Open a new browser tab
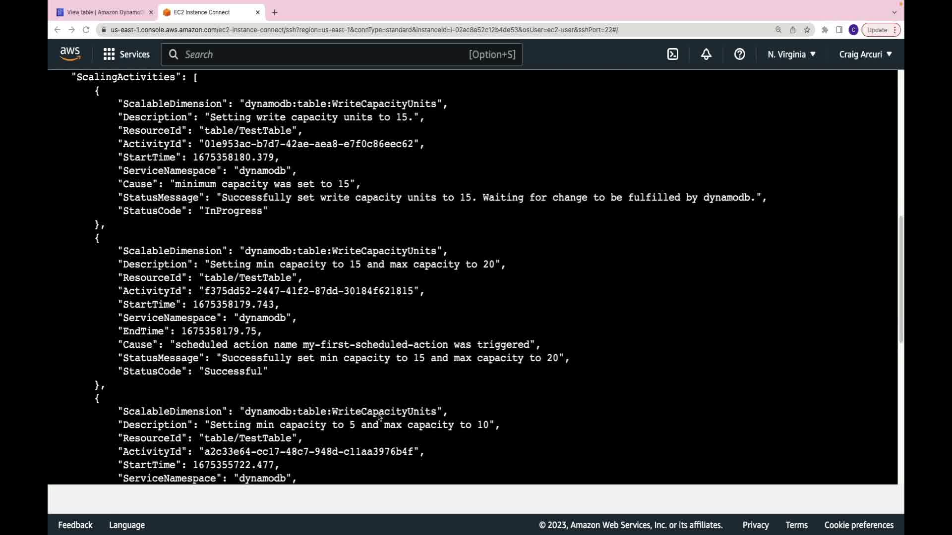Viewport: 952px width, 535px height. (x=275, y=12)
